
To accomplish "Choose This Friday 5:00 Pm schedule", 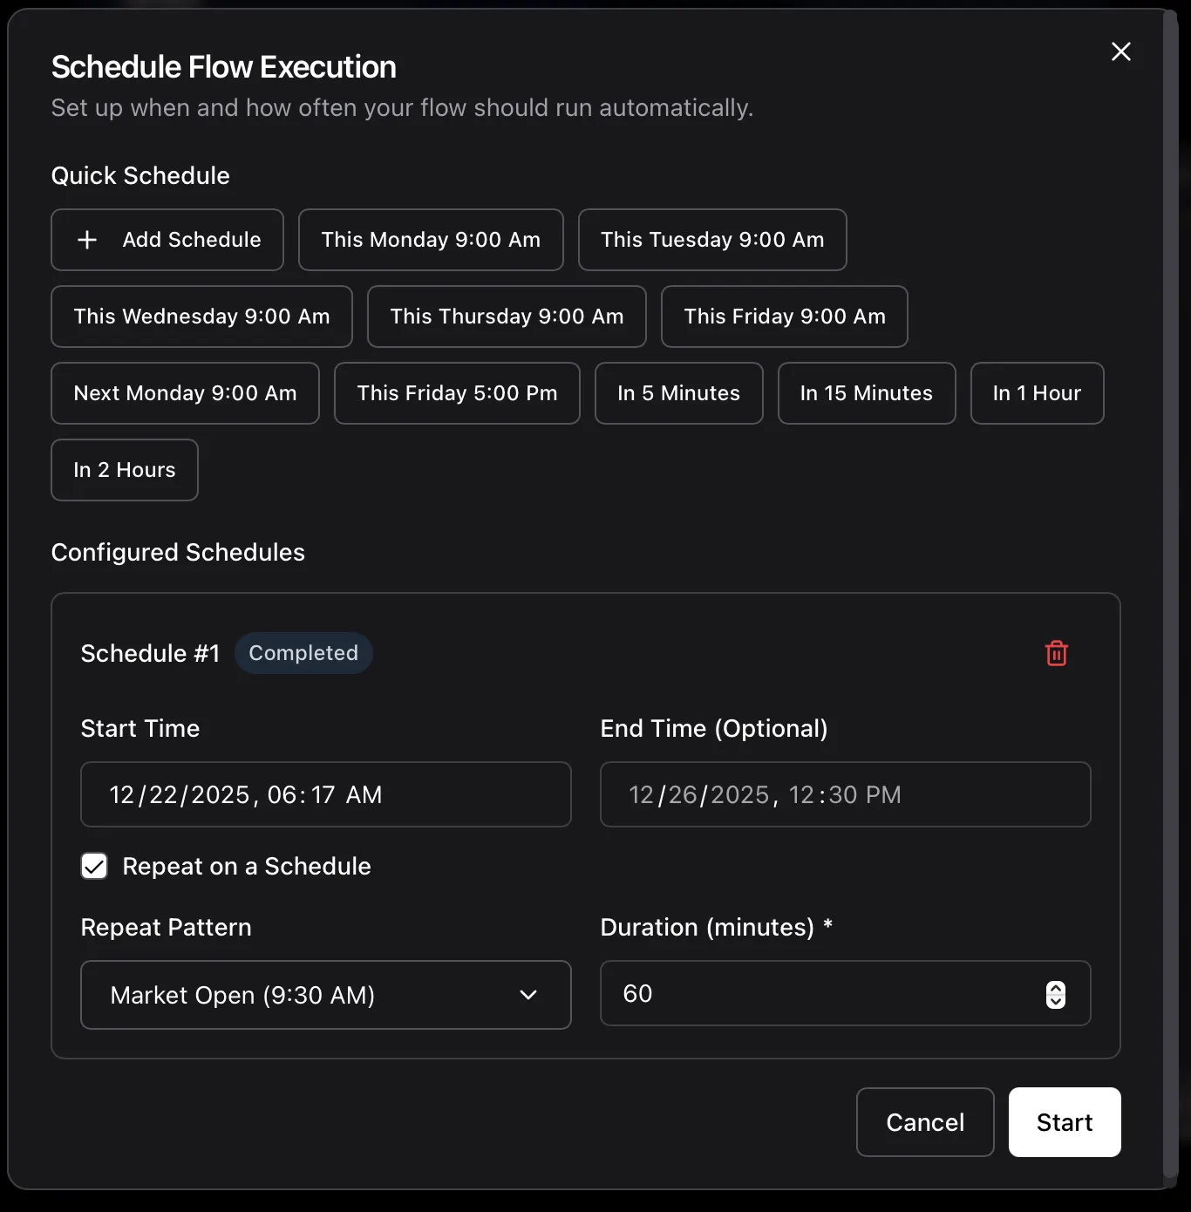I will 457,393.
